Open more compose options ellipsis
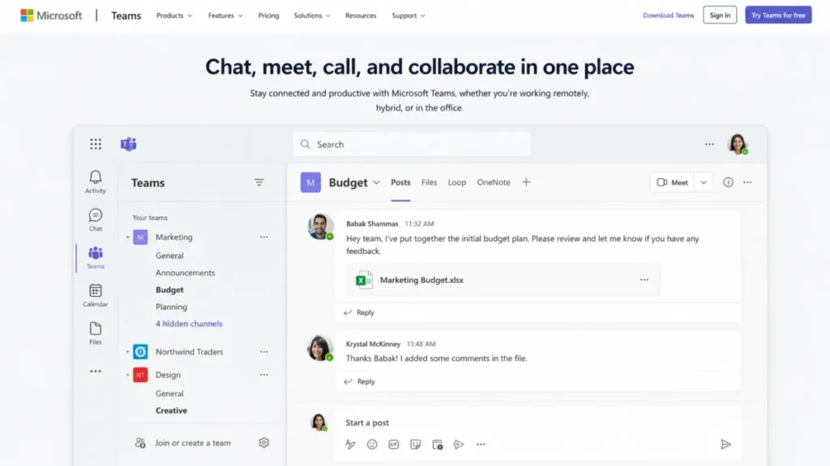Image resolution: width=830 pixels, height=466 pixels. click(481, 444)
